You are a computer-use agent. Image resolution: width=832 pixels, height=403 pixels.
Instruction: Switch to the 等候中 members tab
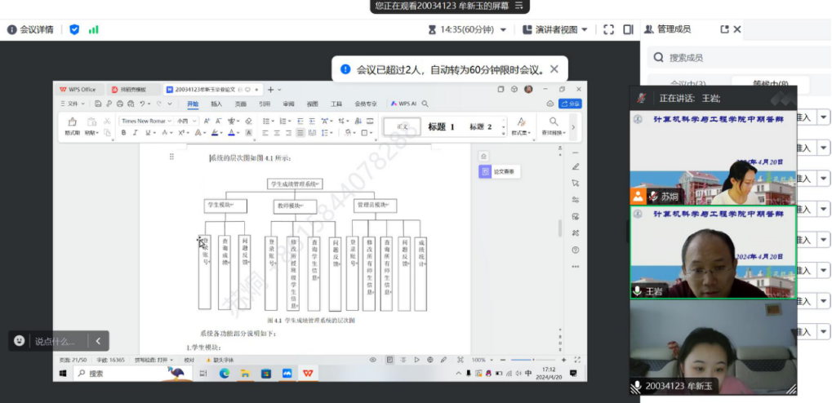[770, 84]
